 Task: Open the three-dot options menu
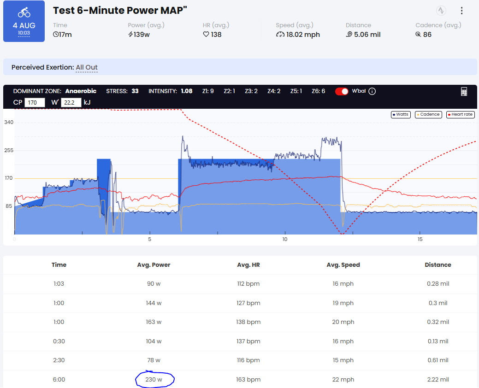pyautogui.click(x=461, y=11)
